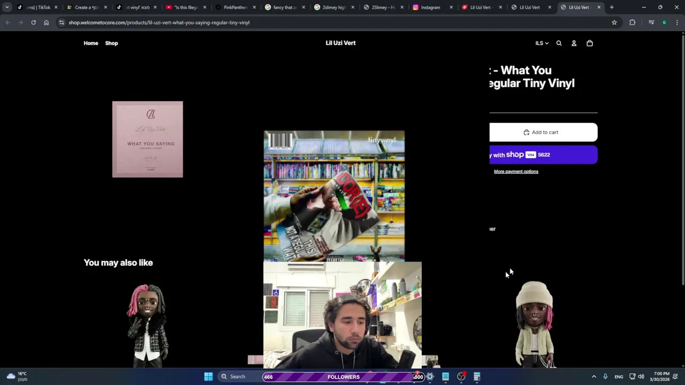Switch to the Is this Illegal YouTube tab
This screenshot has width=685, height=385.
pos(186,7)
